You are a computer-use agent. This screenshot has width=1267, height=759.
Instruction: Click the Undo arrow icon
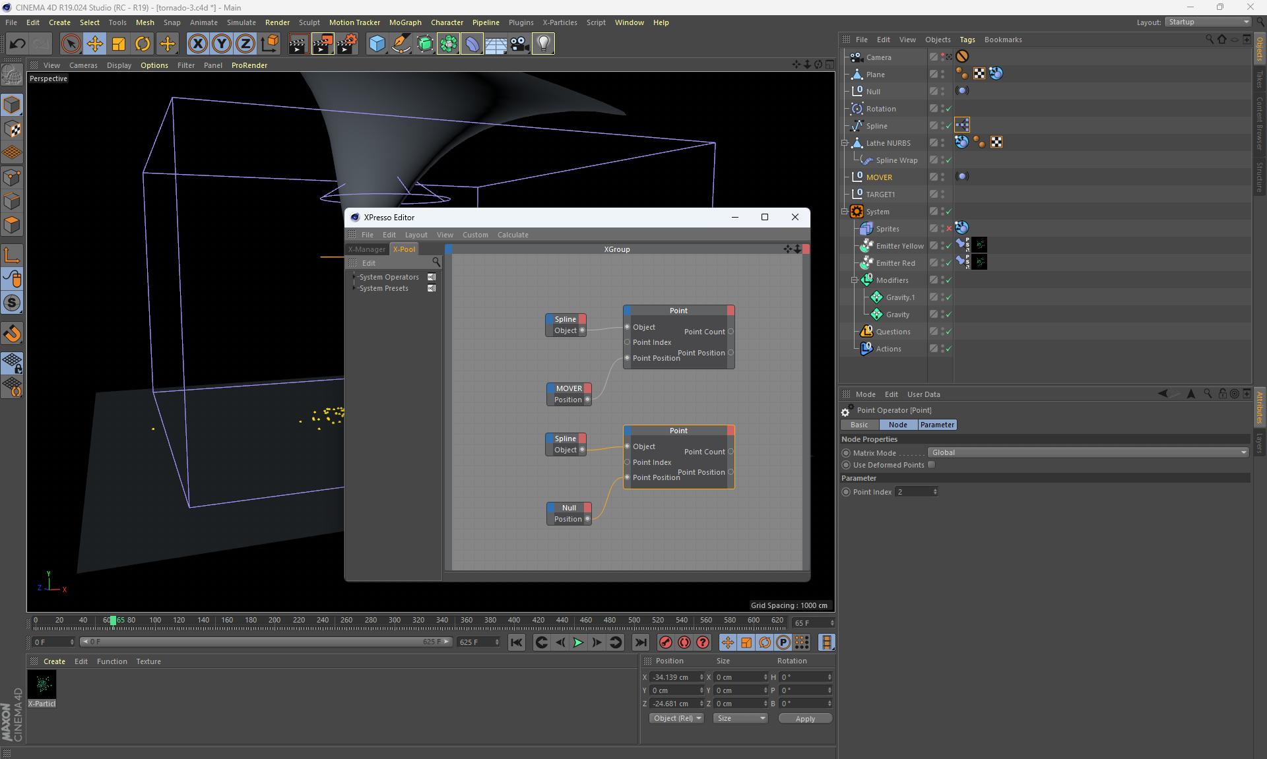[x=18, y=44]
